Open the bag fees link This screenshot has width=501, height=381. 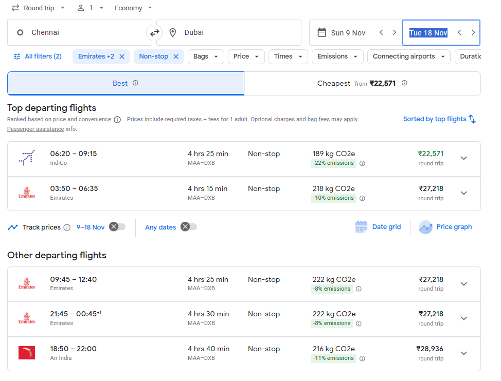[318, 119]
